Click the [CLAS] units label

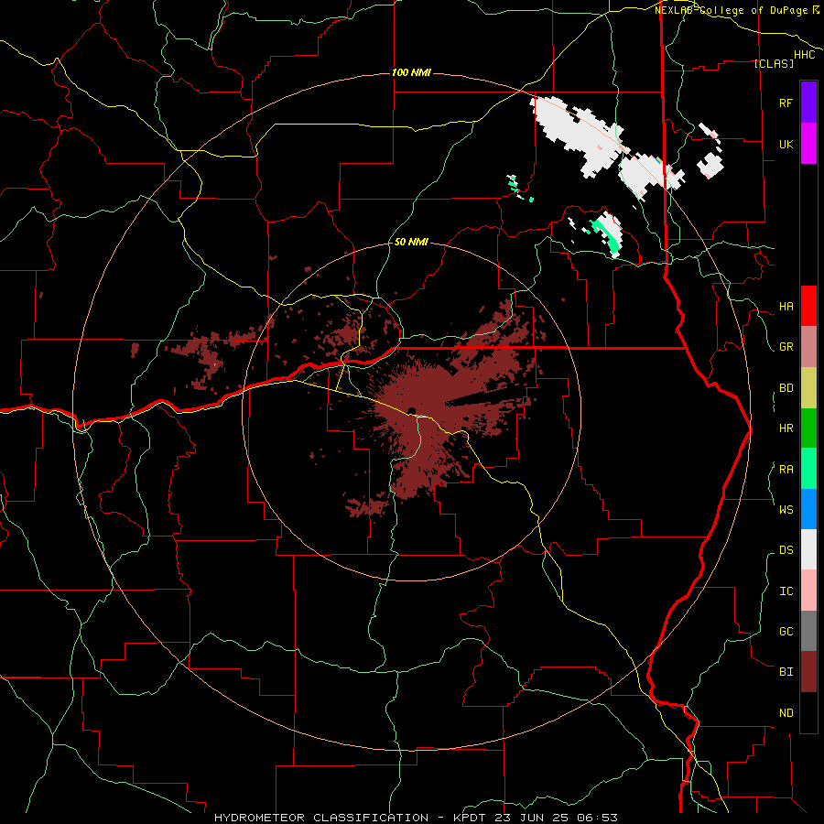(774, 63)
